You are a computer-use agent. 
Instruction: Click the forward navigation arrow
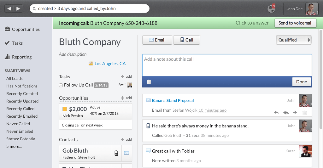[x=18, y=8]
